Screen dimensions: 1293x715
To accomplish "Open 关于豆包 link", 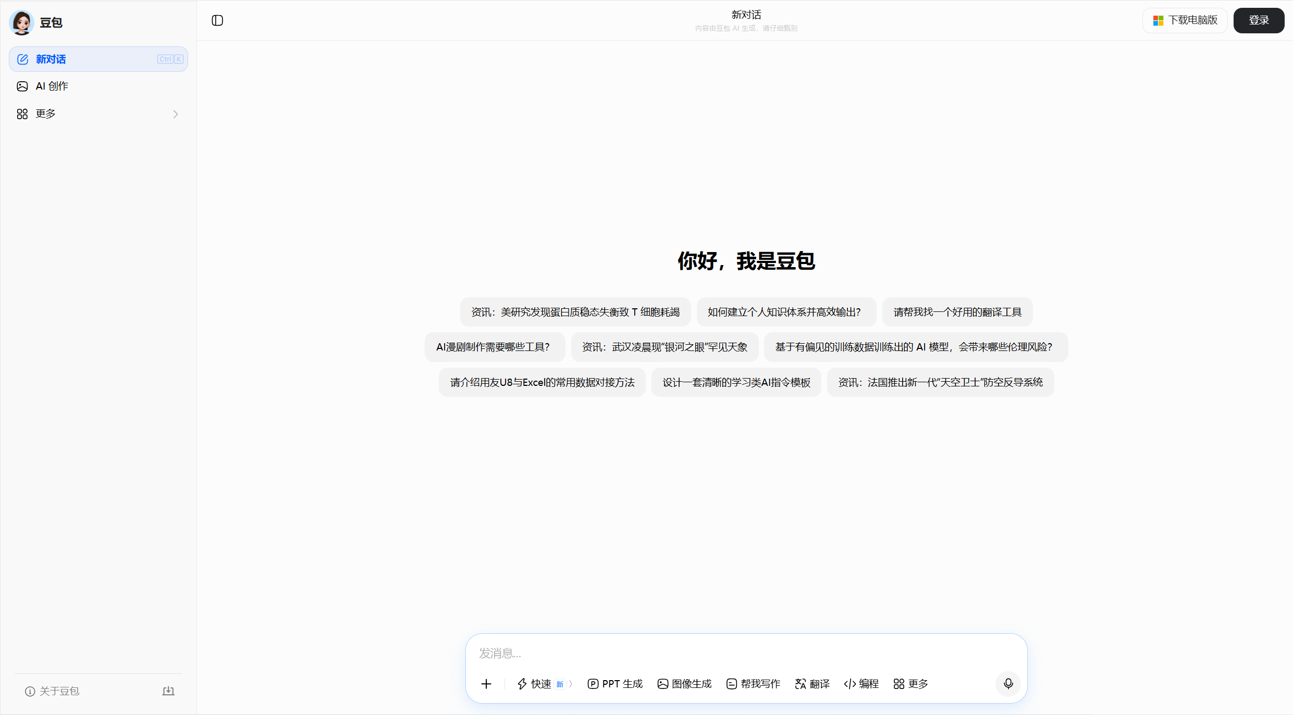I will pos(52,691).
